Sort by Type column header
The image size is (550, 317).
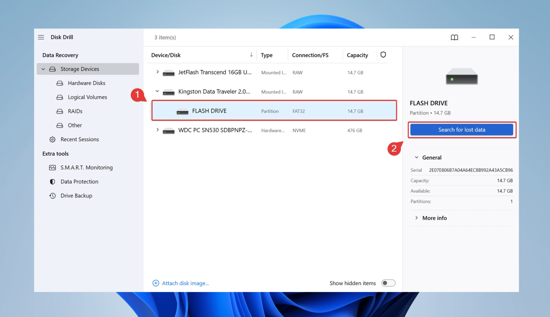267,55
